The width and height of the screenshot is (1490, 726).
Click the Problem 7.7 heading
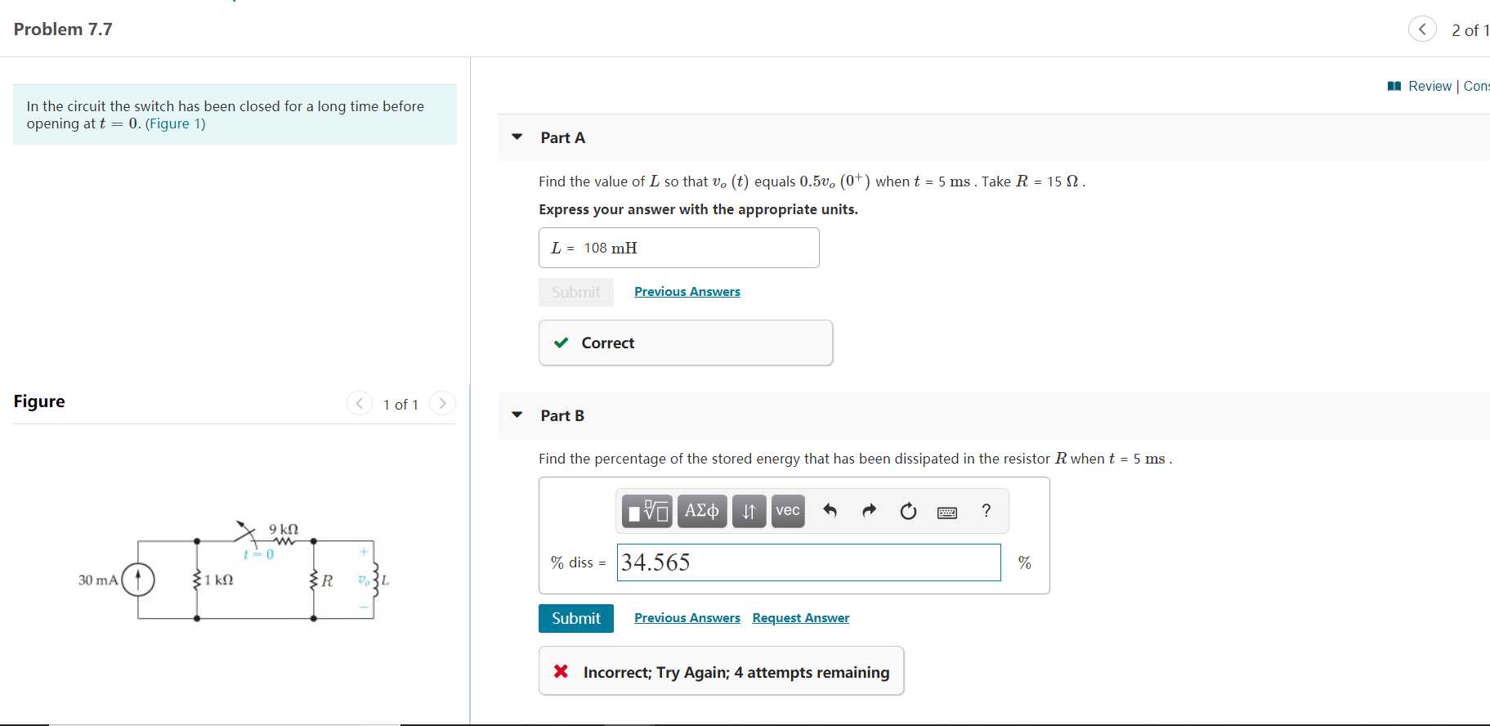(63, 29)
